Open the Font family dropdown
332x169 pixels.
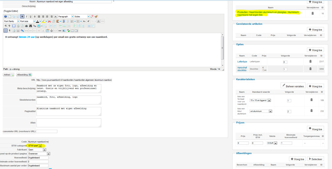(x=12, y=21)
